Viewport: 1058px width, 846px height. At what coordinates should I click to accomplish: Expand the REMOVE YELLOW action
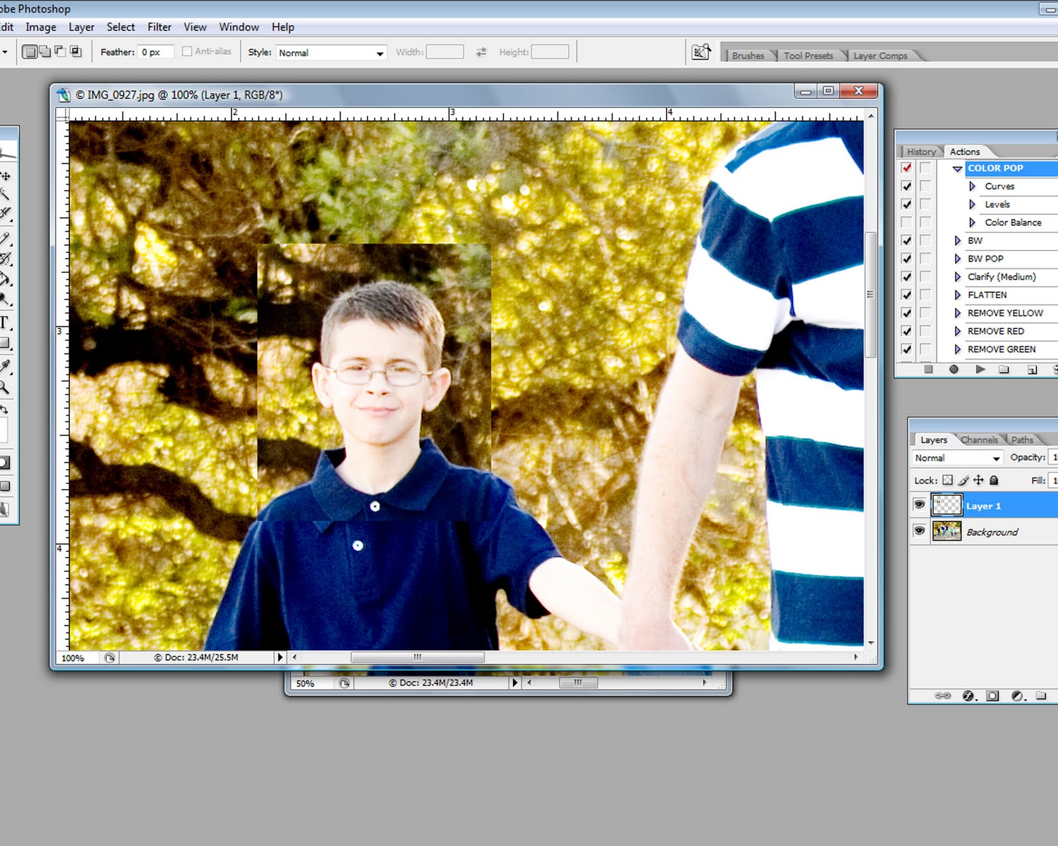point(957,313)
